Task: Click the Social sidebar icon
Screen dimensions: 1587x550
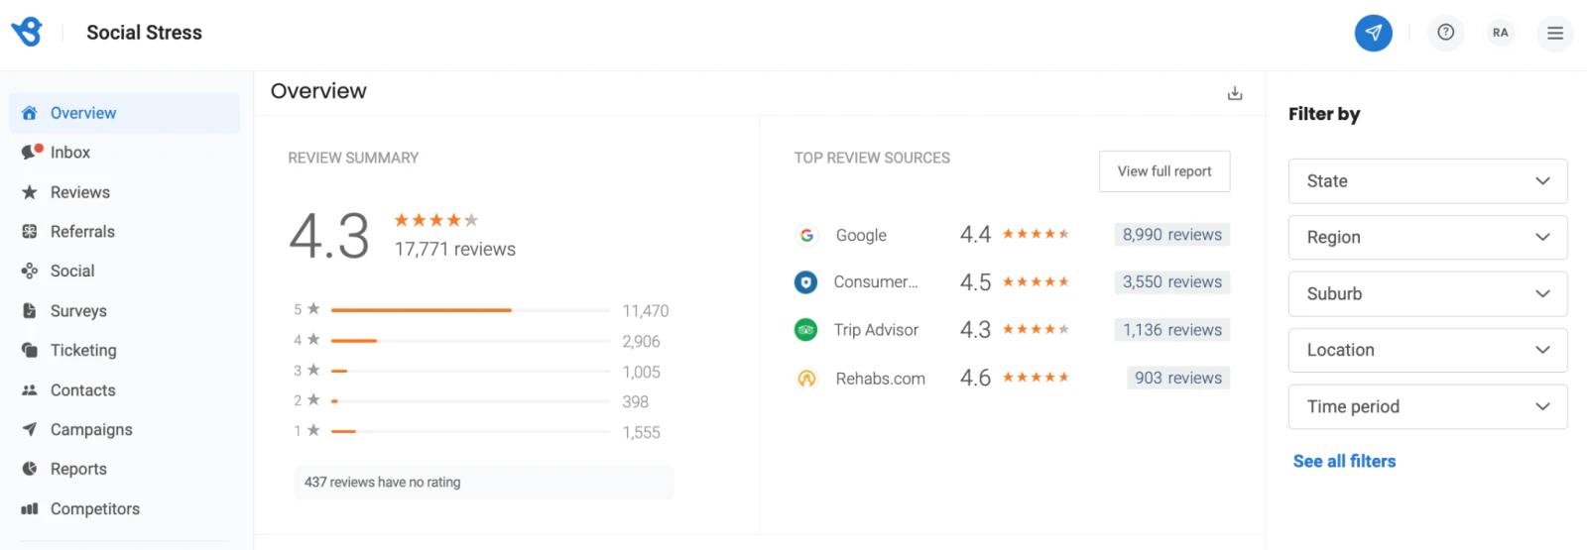Action: click(x=30, y=271)
